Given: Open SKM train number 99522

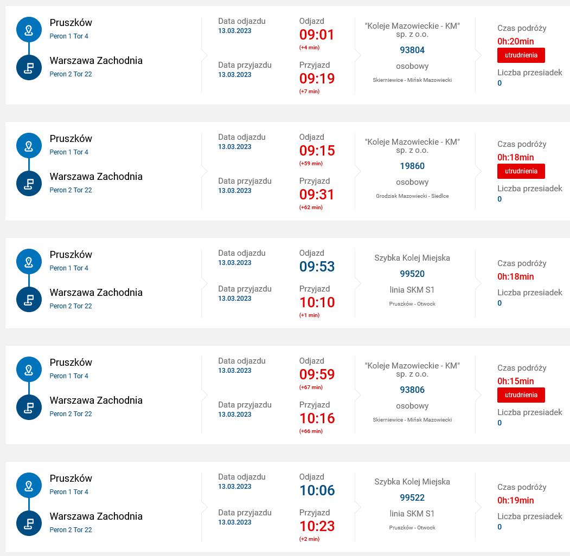Looking at the screenshot, I should (412, 497).
